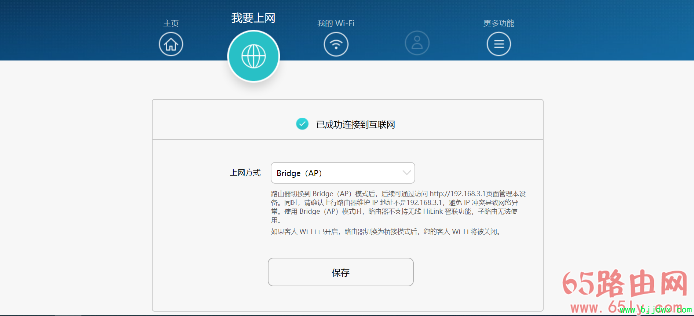Image resolution: width=694 pixels, height=316 pixels.
Task: Click the globe Internet icon
Action: pos(253,56)
